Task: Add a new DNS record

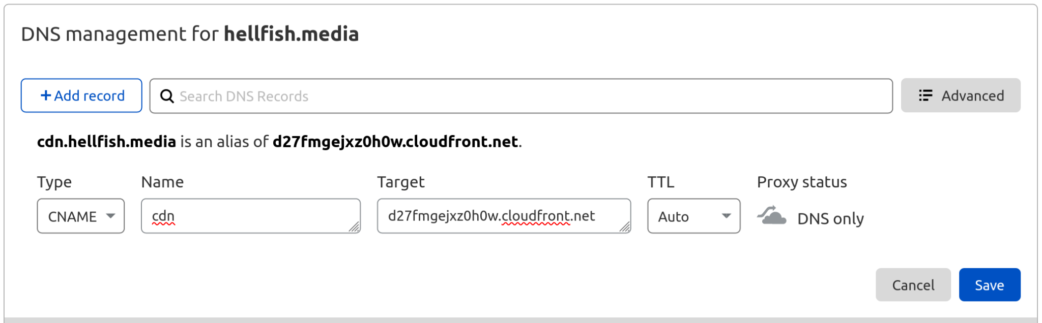Action: click(81, 95)
